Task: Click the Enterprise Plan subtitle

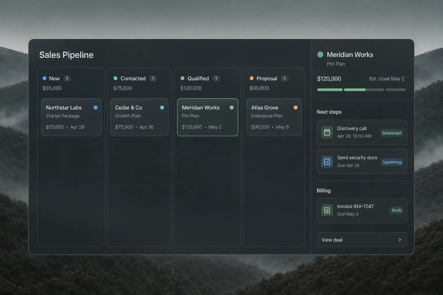Action: 267,116
